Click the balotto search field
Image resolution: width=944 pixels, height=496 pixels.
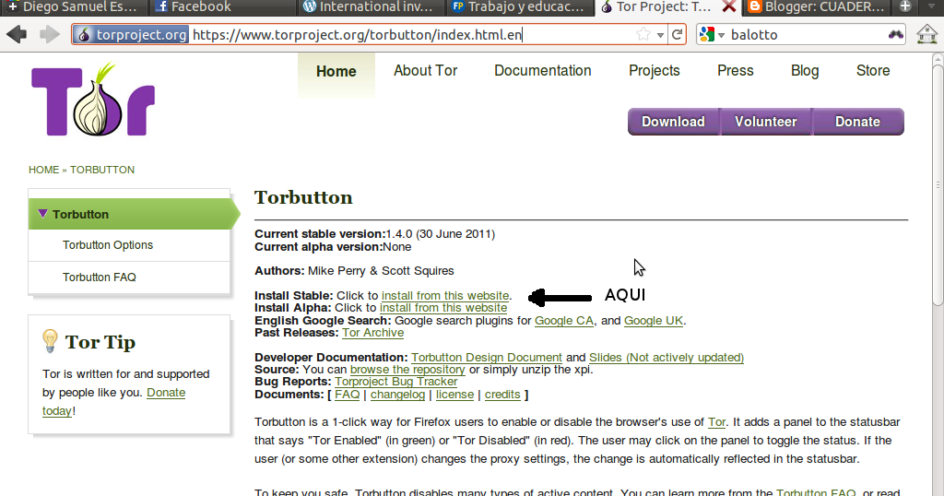(x=807, y=35)
